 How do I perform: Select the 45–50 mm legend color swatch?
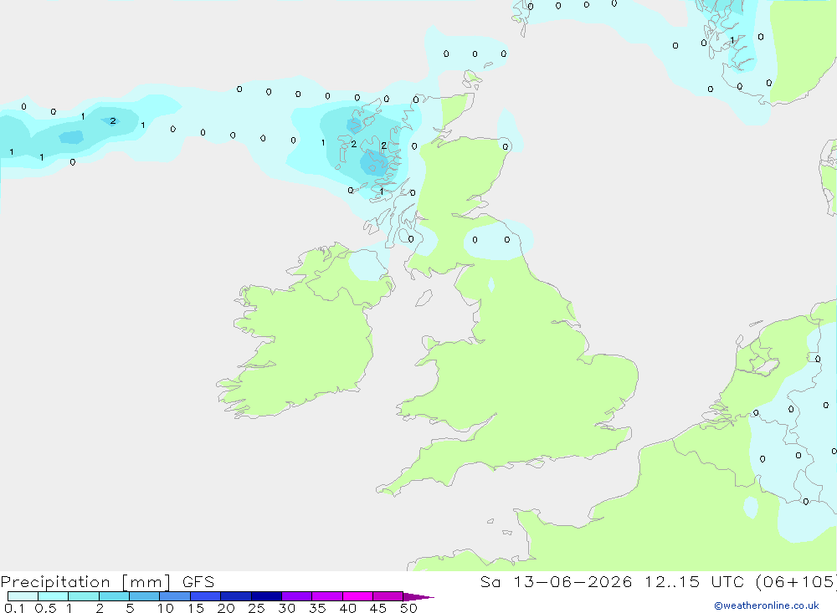tap(388, 596)
